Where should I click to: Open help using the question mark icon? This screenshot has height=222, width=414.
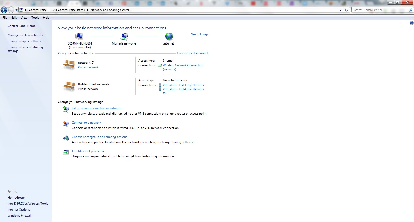click(411, 23)
